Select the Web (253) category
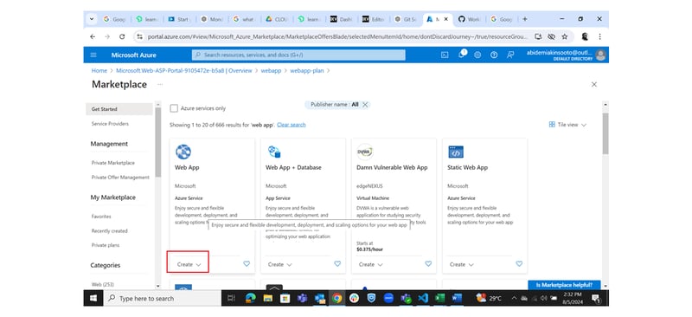Image resolution: width=692 pixels, height=317 pixels. point(102,284)
